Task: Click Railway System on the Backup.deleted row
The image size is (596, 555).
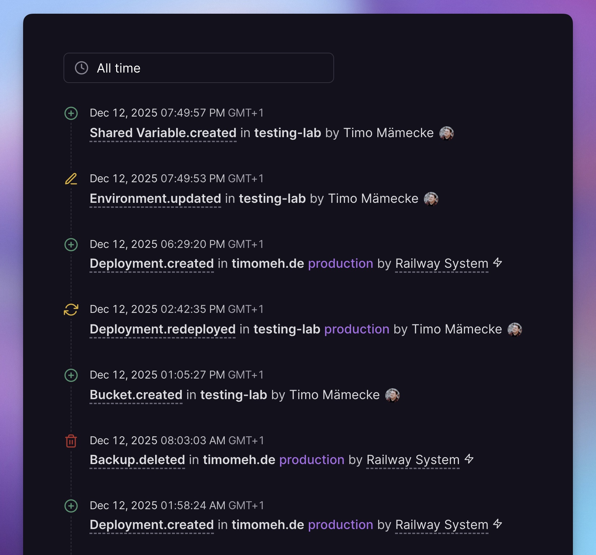Action: coord(413,460)
